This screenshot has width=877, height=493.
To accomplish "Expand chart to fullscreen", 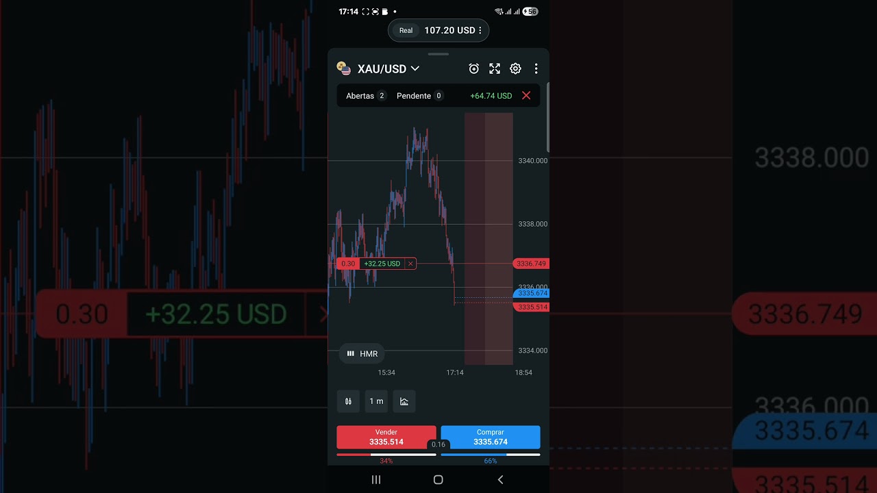I will pyautogui.click(x=495, y=68).
